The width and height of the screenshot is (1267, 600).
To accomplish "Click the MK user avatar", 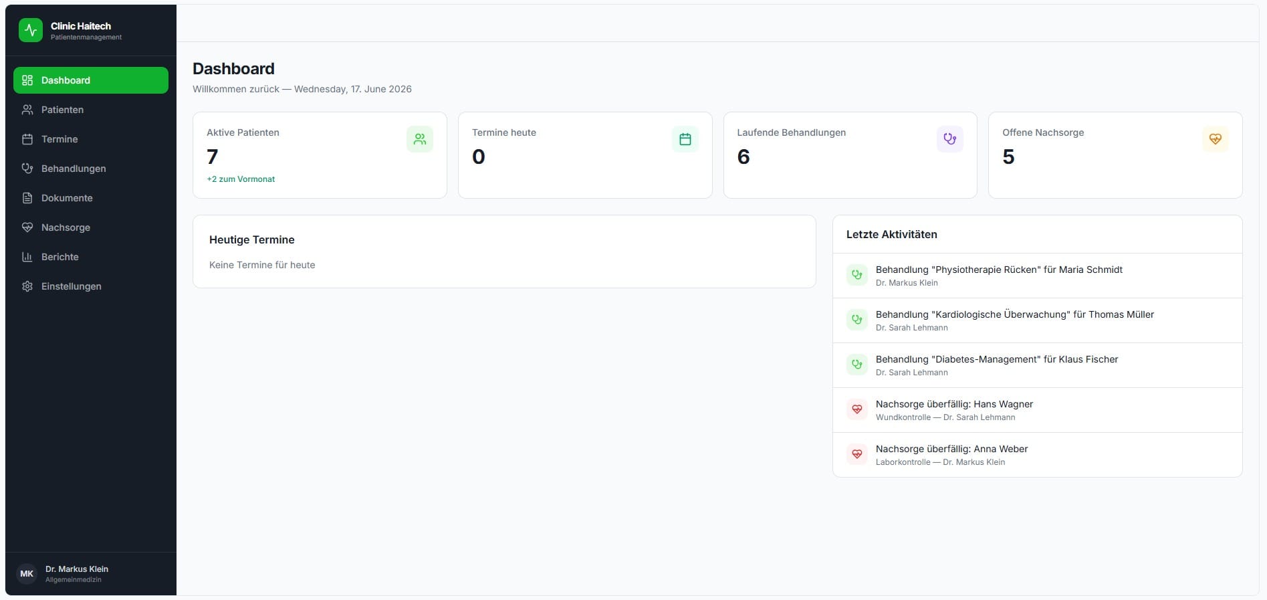I will coord(27,574).
